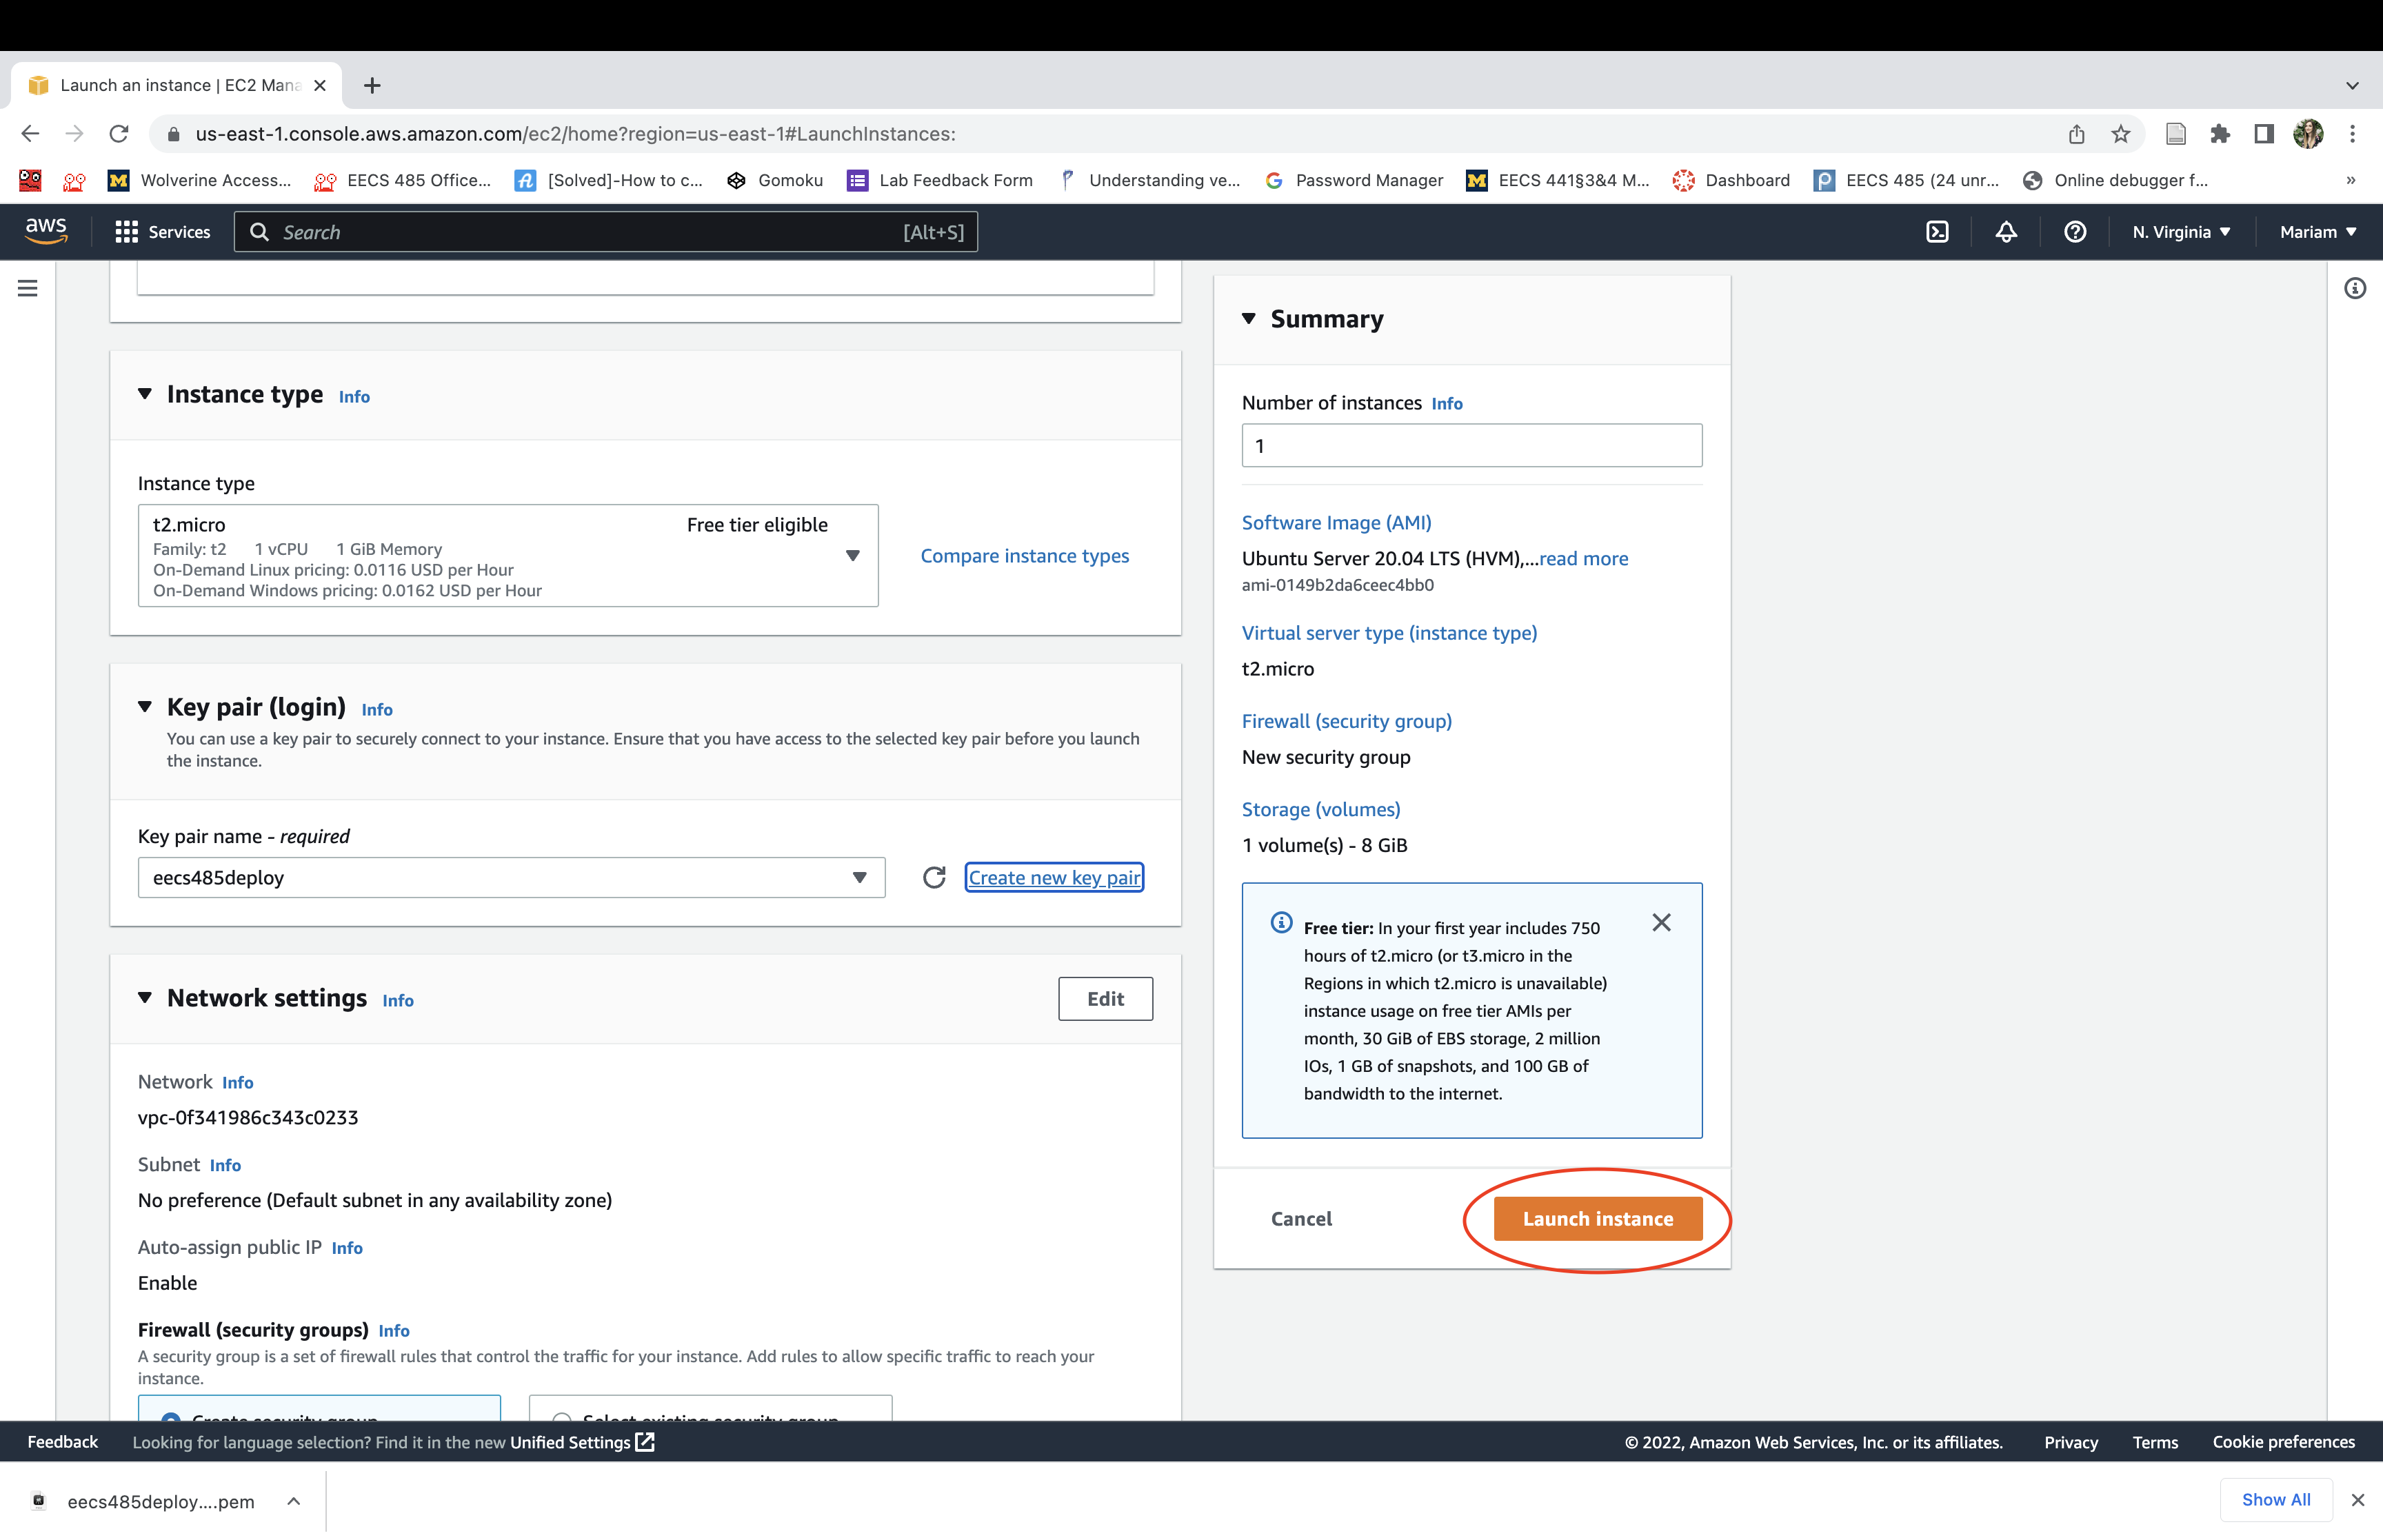2383x1540 pixels.
Task: Open the eecs485deploy key pair dropdown
Action: (x=511, y=877)
